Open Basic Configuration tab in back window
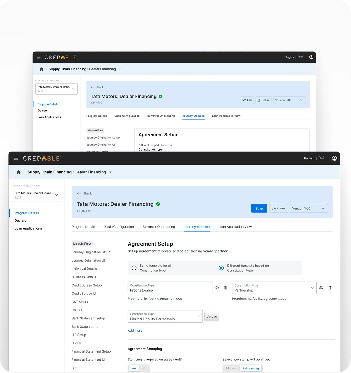This screenshot has width=351, height=373. (127, 116)
